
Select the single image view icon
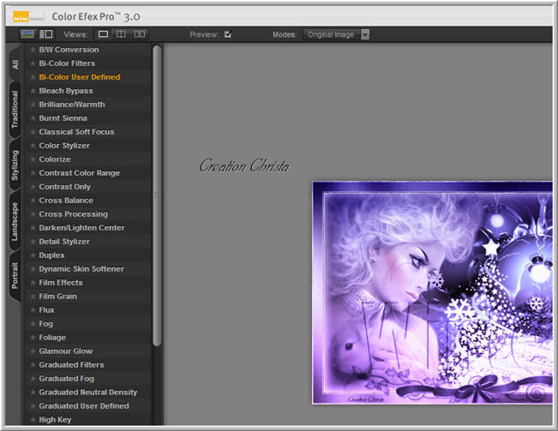point(103,34)
